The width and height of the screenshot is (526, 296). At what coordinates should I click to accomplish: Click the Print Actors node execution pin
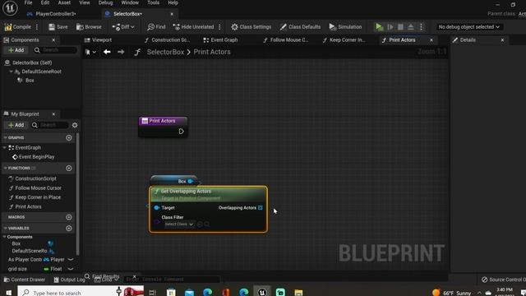181,132
